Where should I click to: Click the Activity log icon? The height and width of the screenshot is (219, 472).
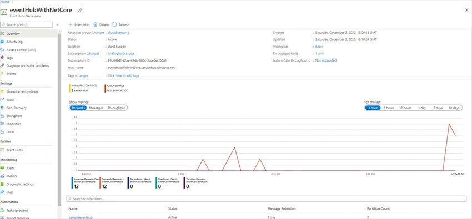2,42
